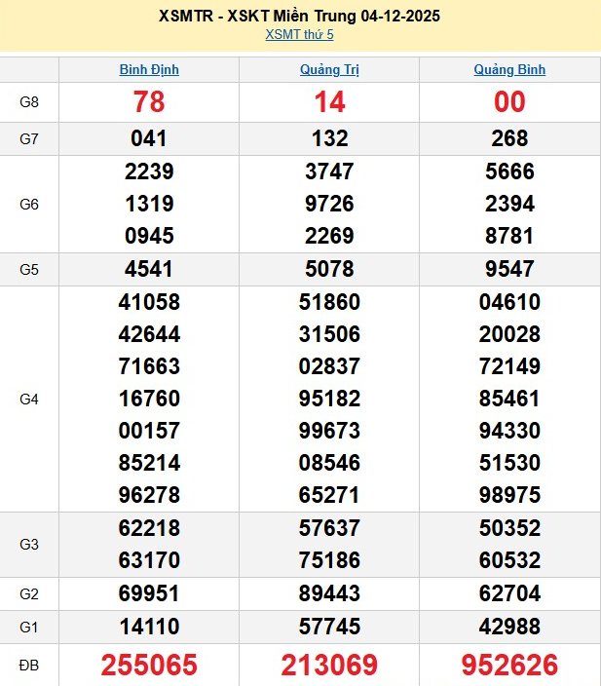The height and width of the screenshot is (686, 601).
Task: Click the G5 result 5078
Action: [x=329, y=269]
